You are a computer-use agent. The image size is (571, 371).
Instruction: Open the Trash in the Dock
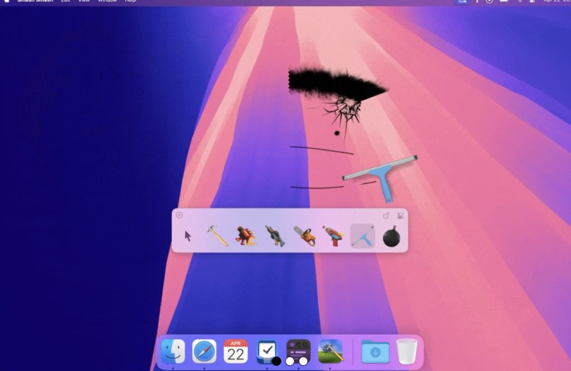(407, 352)
